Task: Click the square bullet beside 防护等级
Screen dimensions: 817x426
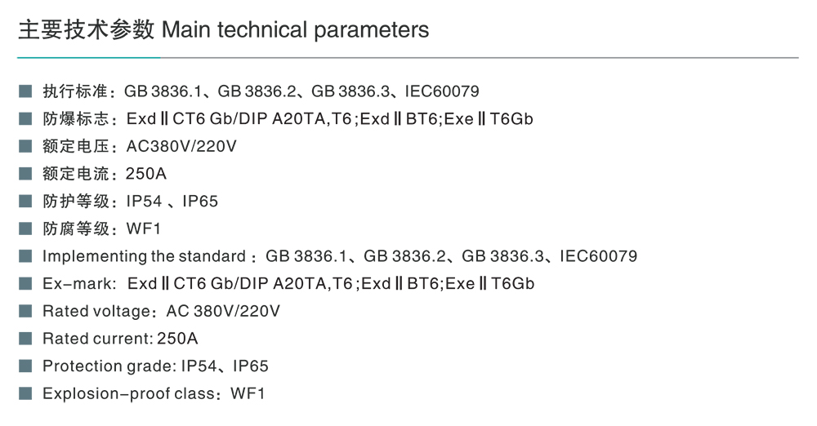Action: 25,201
